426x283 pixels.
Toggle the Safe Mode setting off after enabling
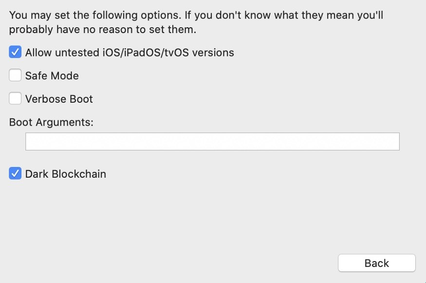pyautogui.click(x=15, y=75)
